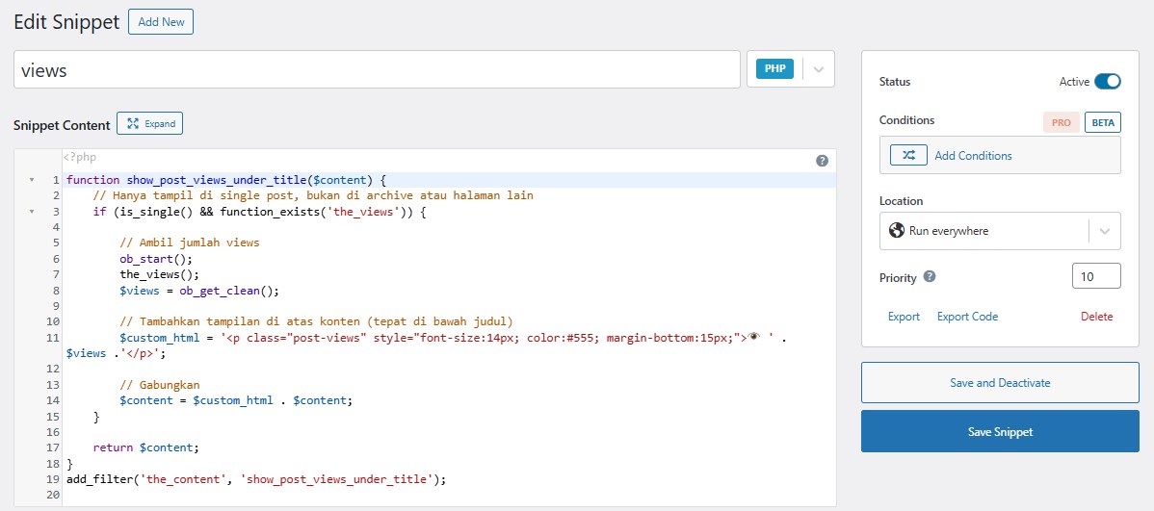Click the red Delete link
Viewport: 1154px width, 511px height.
[x=1096, y=317]
